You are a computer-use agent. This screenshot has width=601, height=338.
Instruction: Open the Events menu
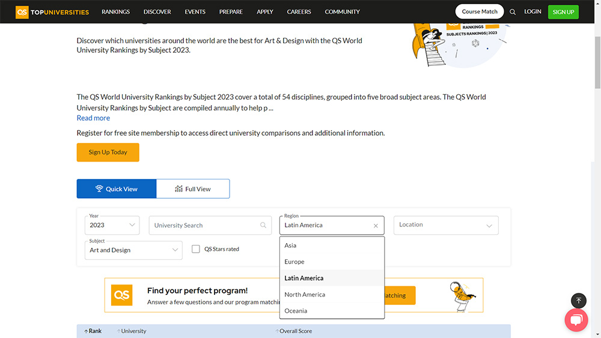point(195,12)
